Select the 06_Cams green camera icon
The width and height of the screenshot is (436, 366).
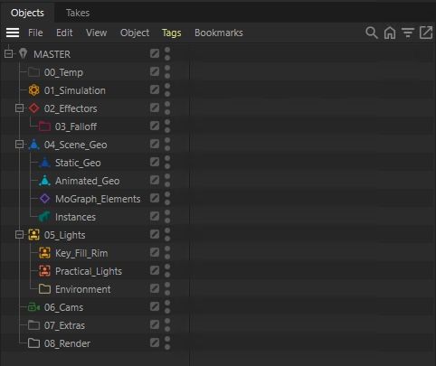(x=33, y=307)
